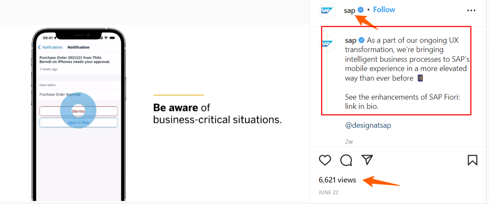The width and height of the screenshot is (489, 204).
Task: Like the post with the heart icon
Action: click(325, 160)
